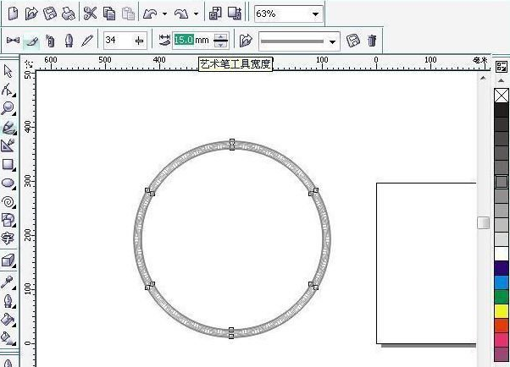Viewport: 510px width, 367px height.
Task: Click the vertical scrollbar thumb
Action: (x=484, y=222)
